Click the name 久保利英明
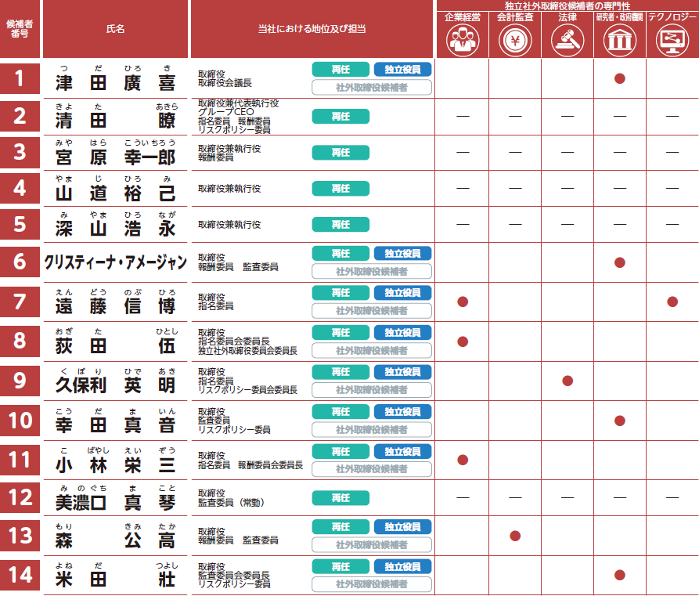 coord(116,385)
